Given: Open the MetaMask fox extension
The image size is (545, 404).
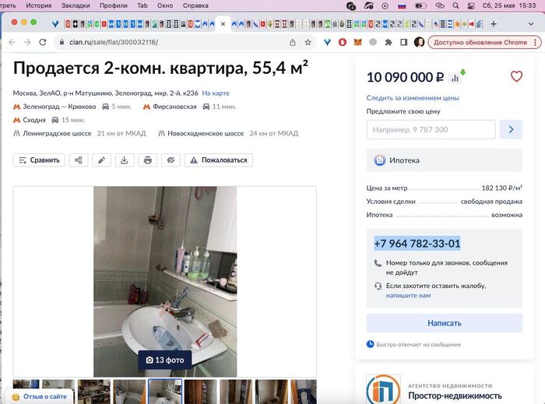Looking at the screenshot, I should (357, 42).
